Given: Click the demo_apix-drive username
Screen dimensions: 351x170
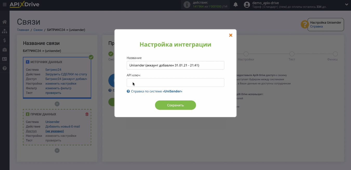Looking at the screenshot, I should 266,3.
